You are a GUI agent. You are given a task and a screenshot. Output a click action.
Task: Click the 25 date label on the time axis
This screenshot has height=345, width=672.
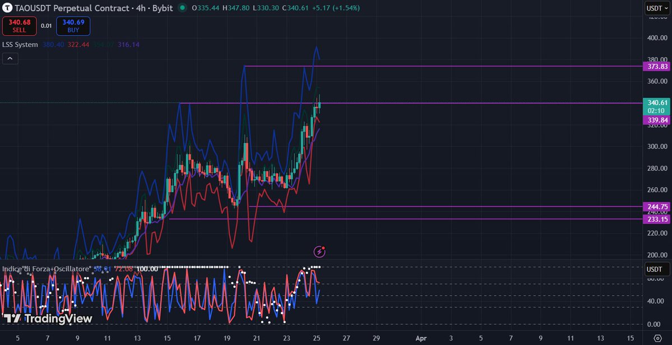point(316,338)
